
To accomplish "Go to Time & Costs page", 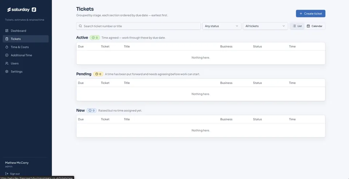I will (x=25, y=47).
